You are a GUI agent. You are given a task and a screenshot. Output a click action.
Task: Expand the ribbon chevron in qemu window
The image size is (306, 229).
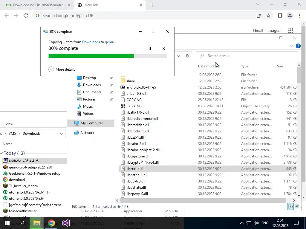point(292,46)
